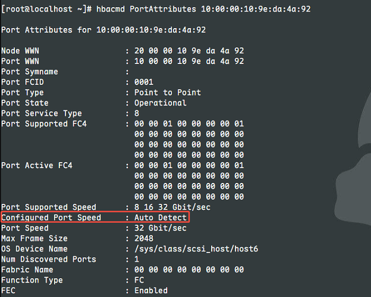Click the Operational port state value
The width and height of the screenshot is (371, 297).
160,103
